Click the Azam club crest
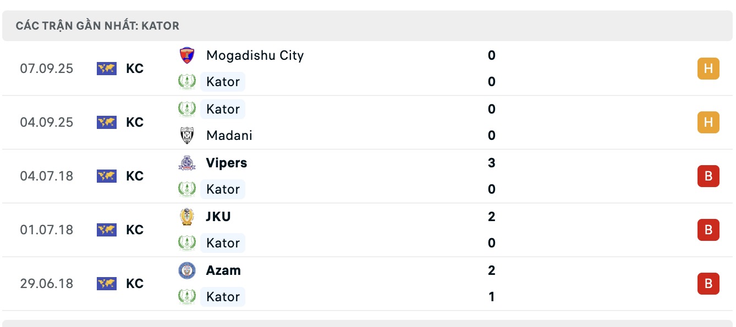The image size is (736, 327). (187, 270)
